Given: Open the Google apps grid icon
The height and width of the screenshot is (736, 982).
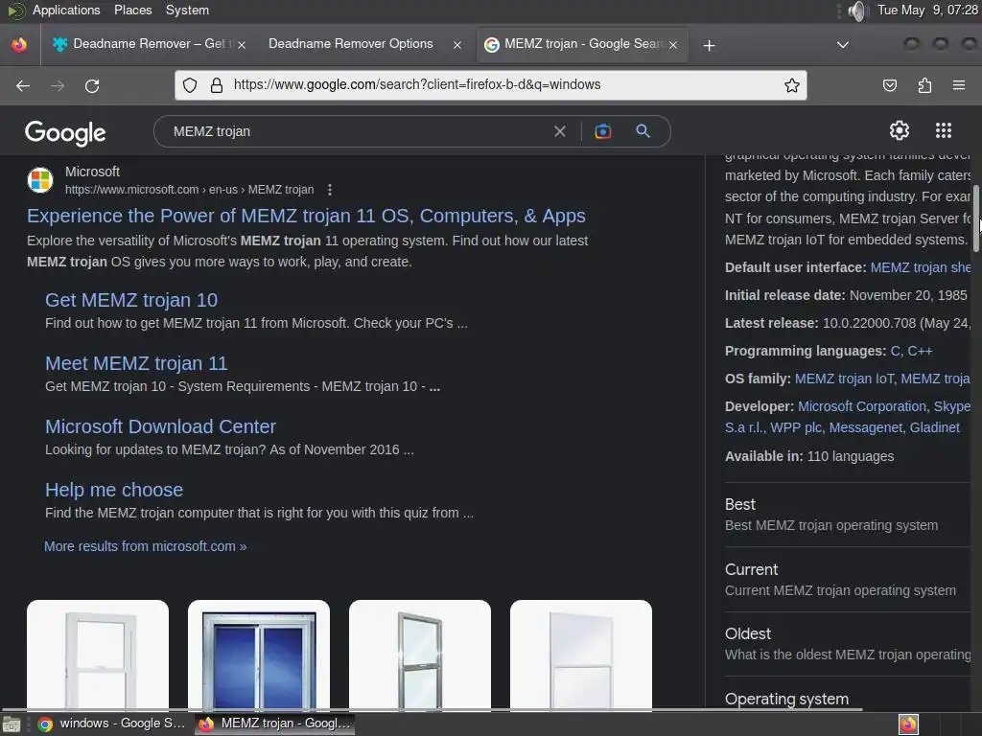Looking at the screenshot, I should [944, 130].
